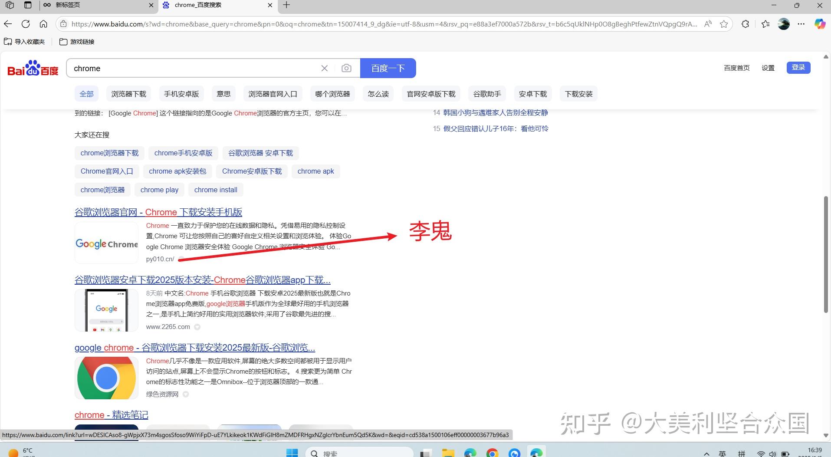Reload the current page
The image size is (831, 457).
26,24
